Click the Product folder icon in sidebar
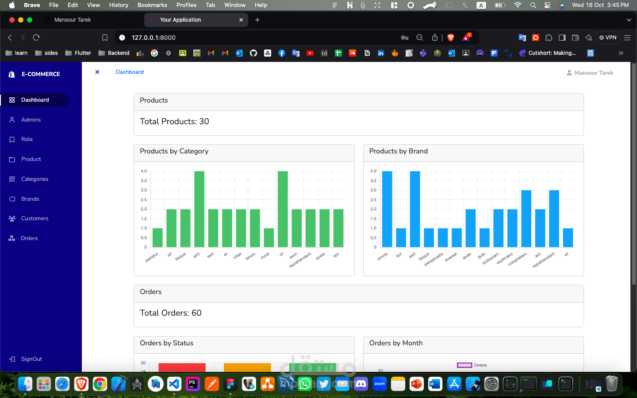 [x=12, y=159]
